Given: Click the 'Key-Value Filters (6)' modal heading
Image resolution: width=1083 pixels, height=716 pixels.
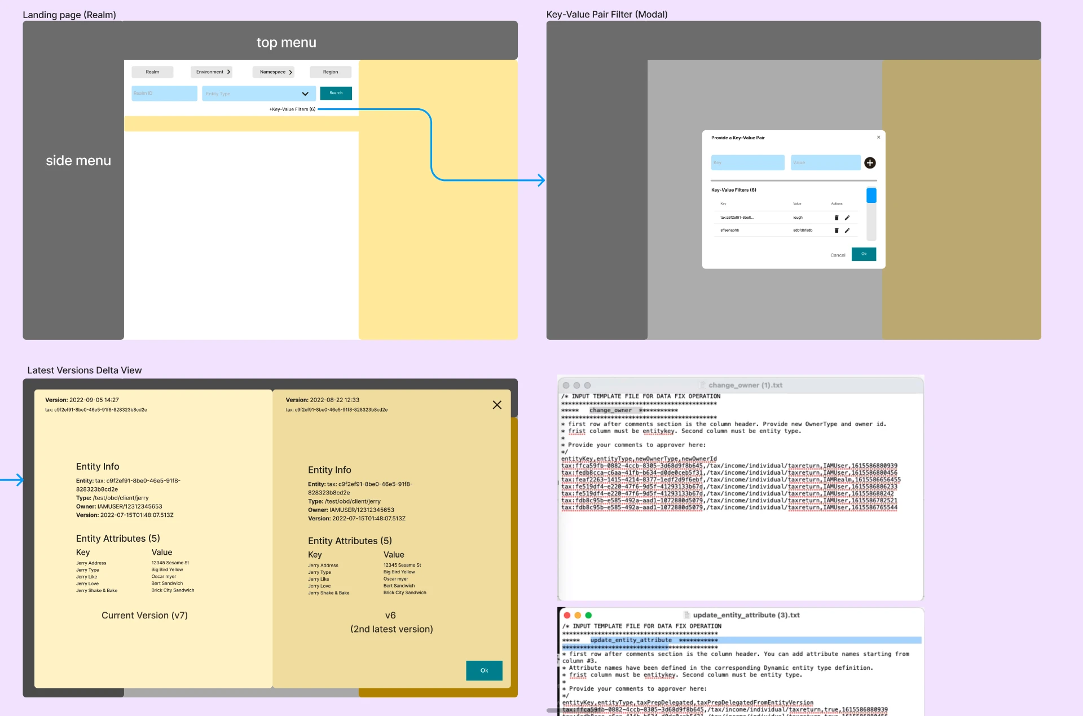Looking at the screenshot, I should (733, 190).
